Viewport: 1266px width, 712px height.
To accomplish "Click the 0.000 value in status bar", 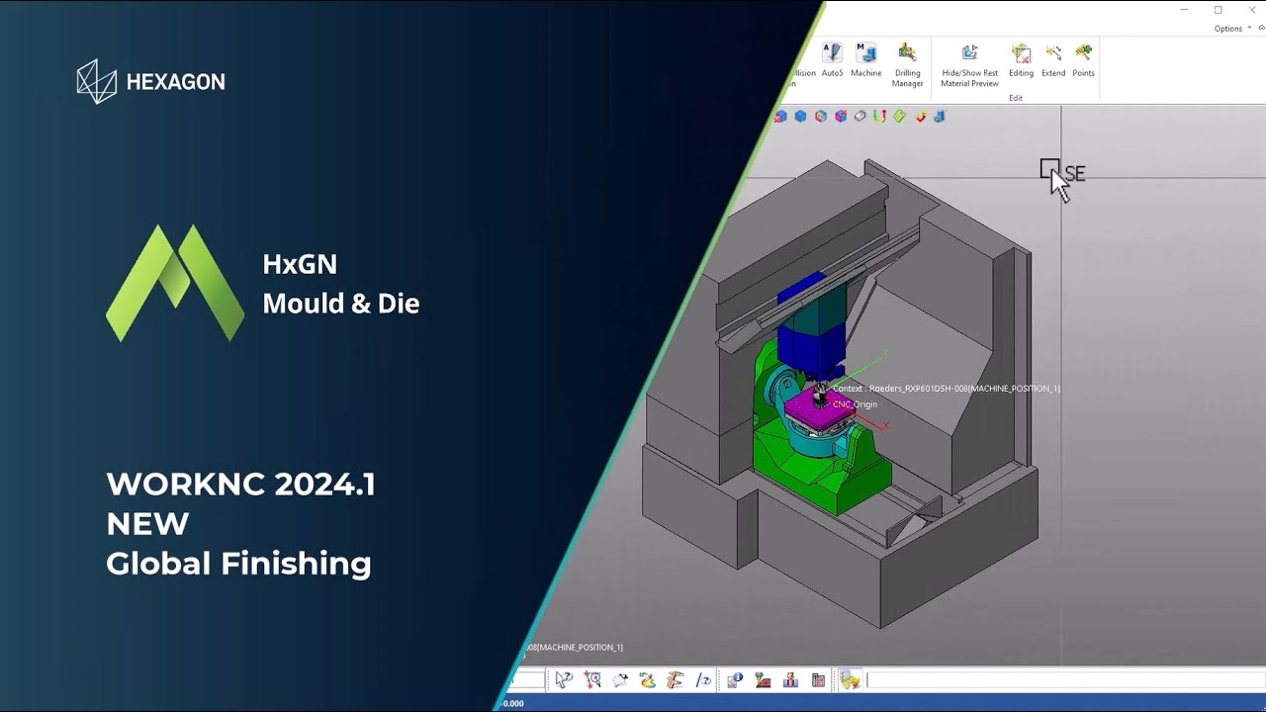I will [x=513, y=703].
